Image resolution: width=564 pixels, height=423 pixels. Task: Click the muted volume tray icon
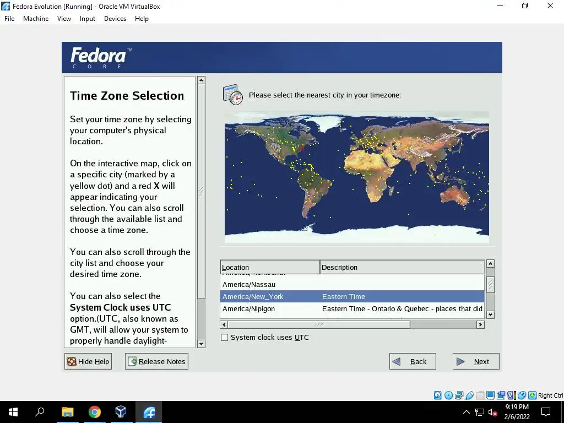[492, 412]
